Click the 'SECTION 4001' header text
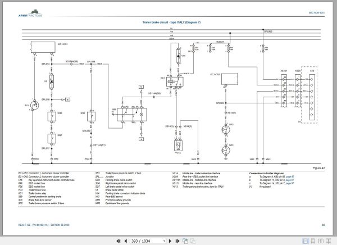Viewport: 337px width, 245px height. pos(317,13)
